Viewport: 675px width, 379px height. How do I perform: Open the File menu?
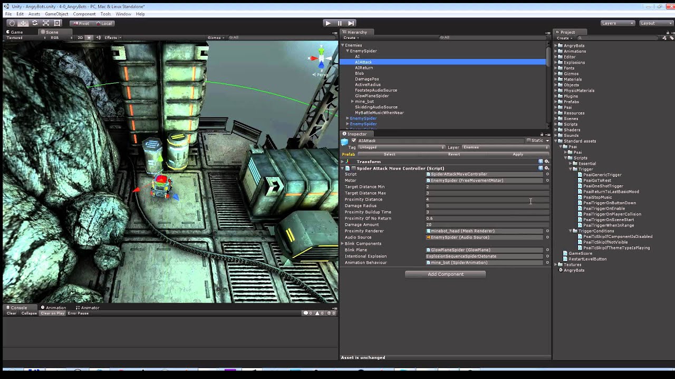[8, 14]
